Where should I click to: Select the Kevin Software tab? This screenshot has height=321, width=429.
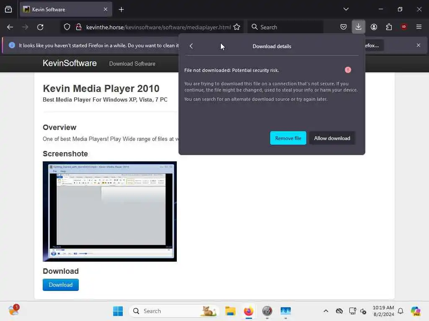(x=66, y=10)
